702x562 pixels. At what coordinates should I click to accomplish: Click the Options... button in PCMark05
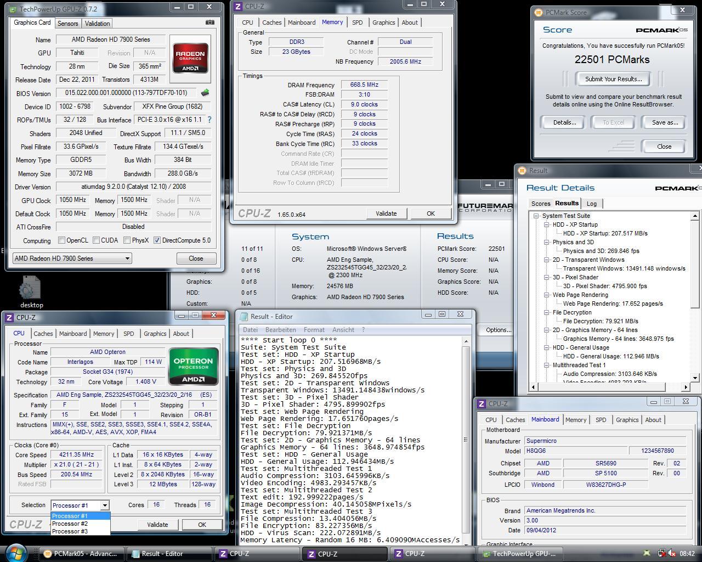coord(498,330)
